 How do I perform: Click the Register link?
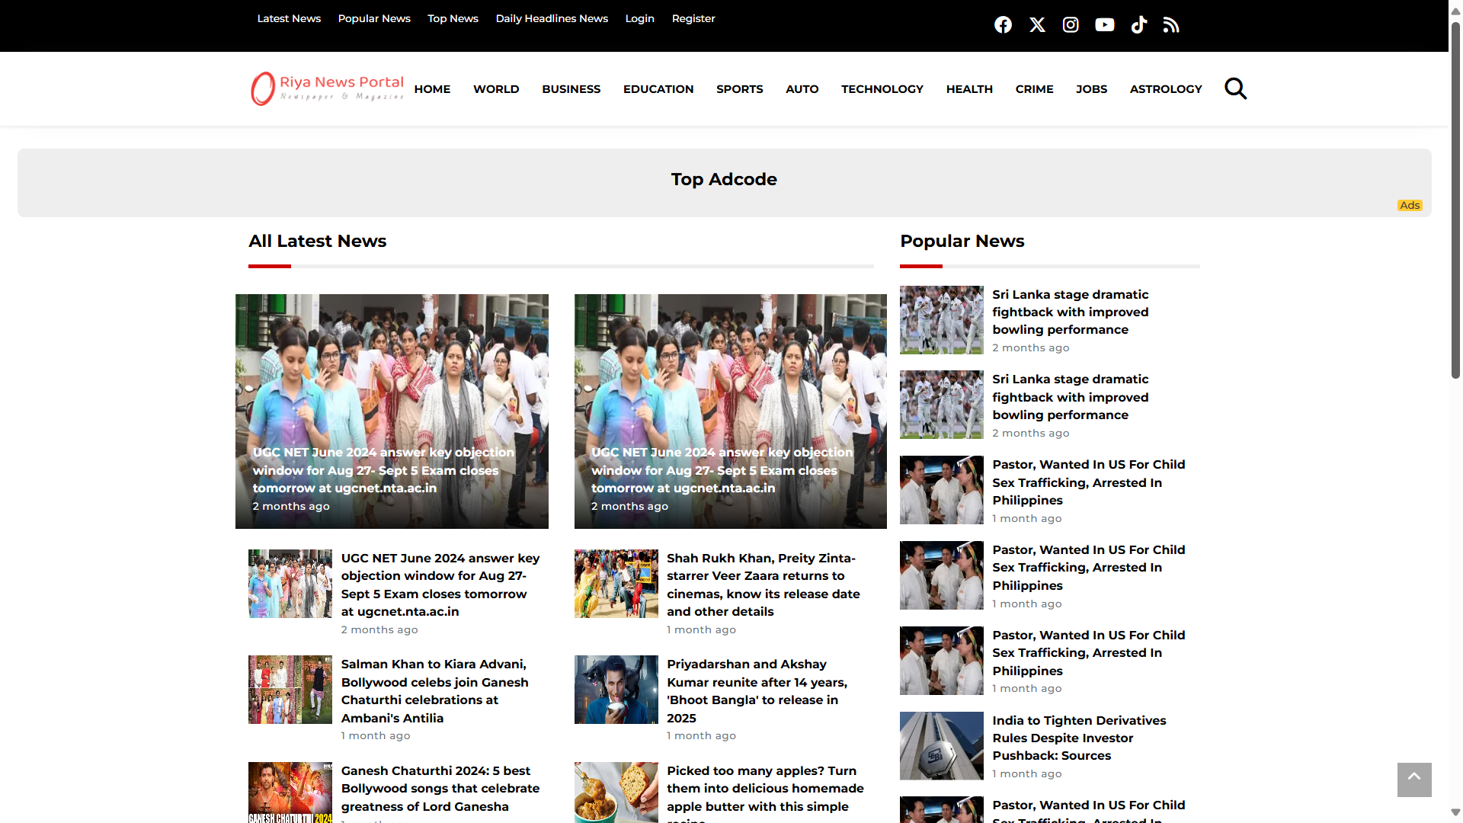pyautogui.click(x=693, y=18)
